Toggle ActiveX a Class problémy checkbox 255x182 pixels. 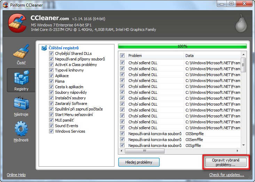click(x=51, y=65)
